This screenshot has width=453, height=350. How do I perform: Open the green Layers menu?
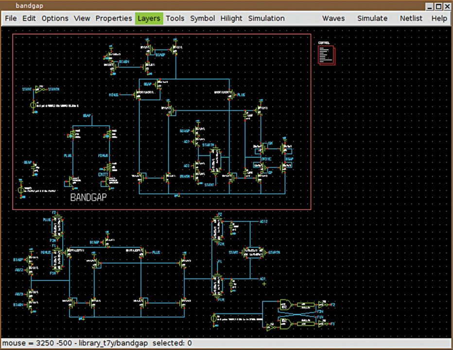pyautogui.click(x=149, y=18)
